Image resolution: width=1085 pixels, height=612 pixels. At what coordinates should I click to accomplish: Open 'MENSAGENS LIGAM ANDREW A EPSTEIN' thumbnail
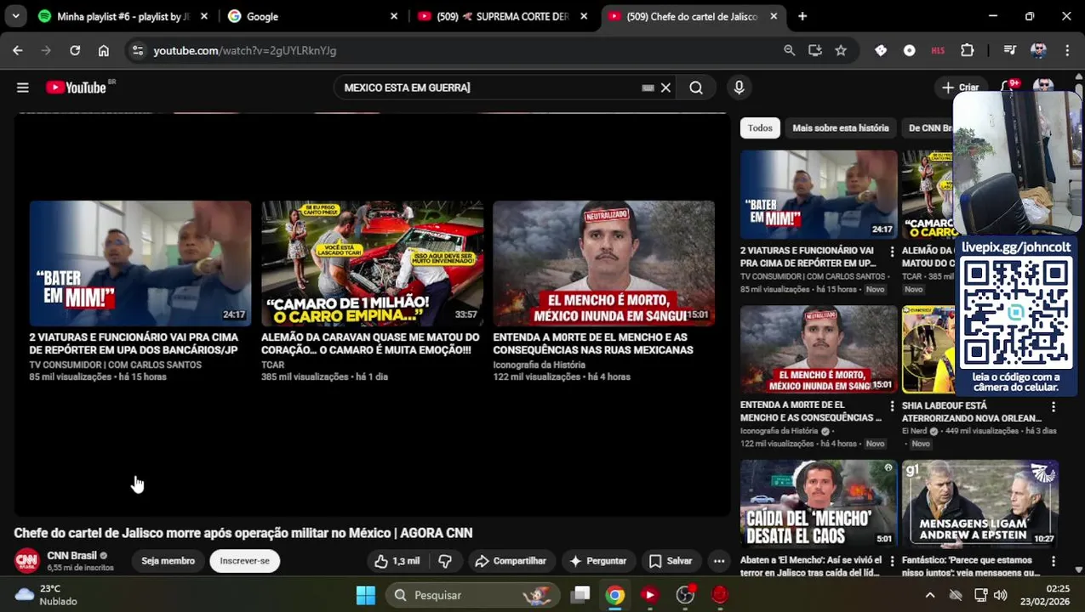point(979,503)
